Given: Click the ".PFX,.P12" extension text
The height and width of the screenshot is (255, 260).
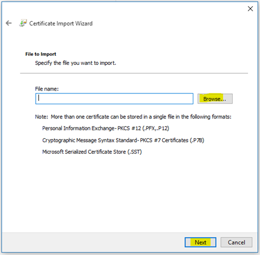Looking at the screenshot, I should (x=155, y=129).
